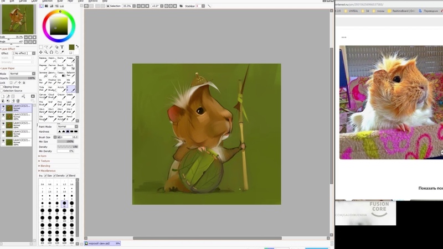The image size is (443, 249).
Task: Click the foreground color swatch
Action: pyautogui.click(x=71, y=47)
